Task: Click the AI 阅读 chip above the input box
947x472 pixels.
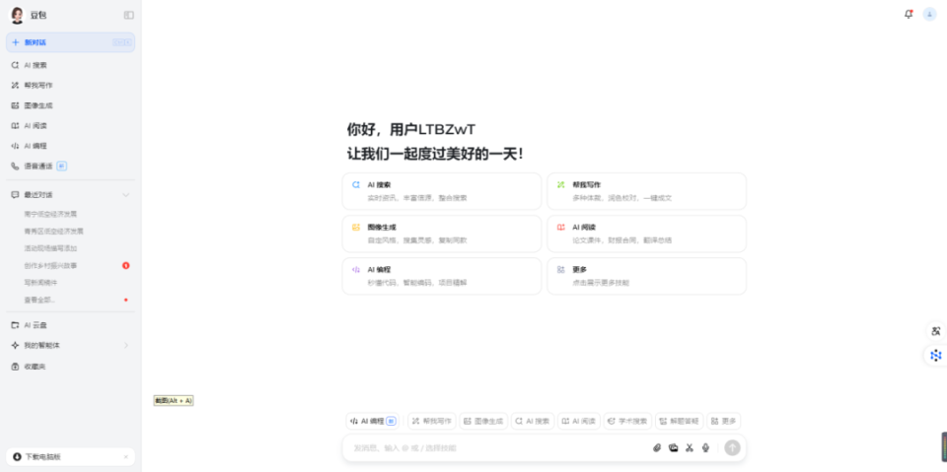Action: (x=579, y=422)
